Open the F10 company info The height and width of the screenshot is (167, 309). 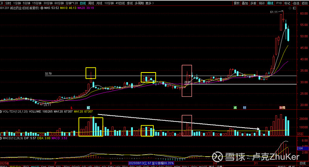(x=279, y=3)
